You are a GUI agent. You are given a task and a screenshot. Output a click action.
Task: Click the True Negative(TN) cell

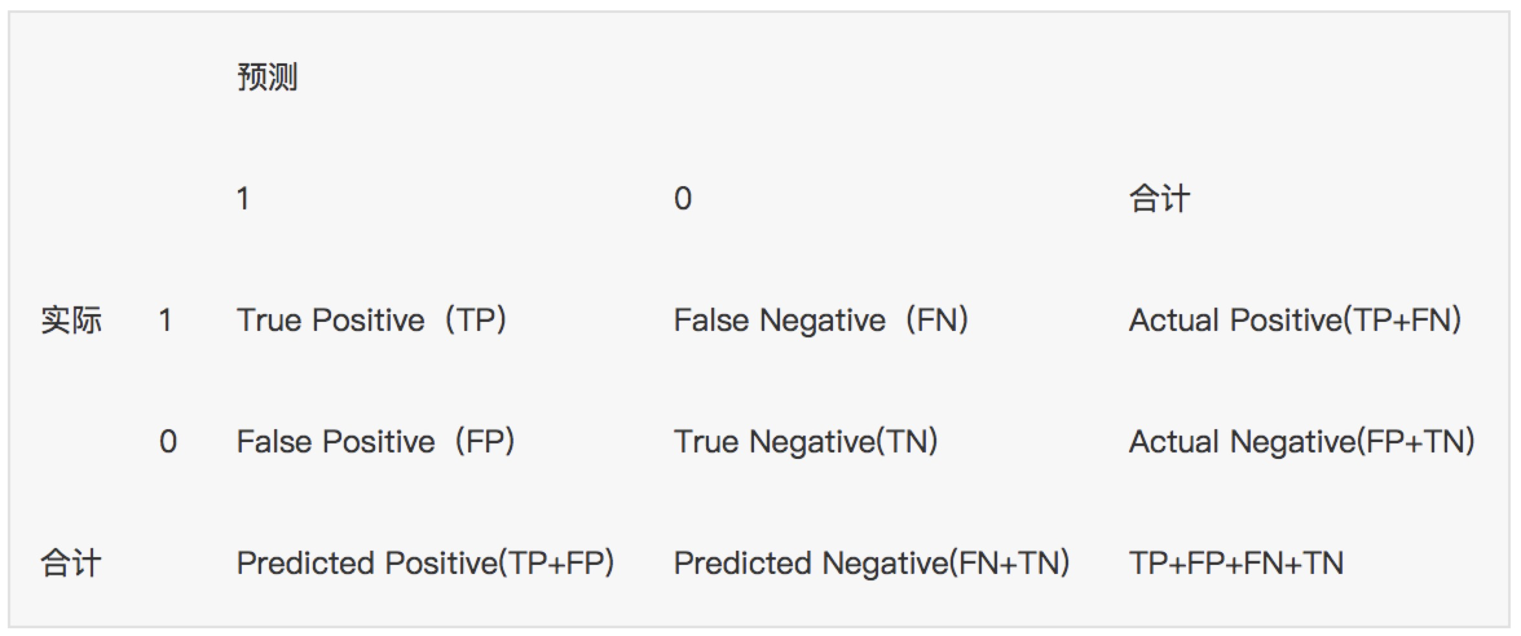click(806, 441)
